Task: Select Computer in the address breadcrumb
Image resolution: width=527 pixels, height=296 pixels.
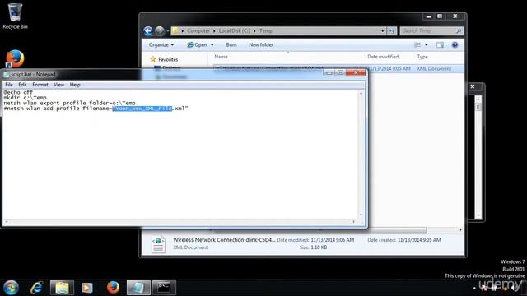Action: point(198,30)
